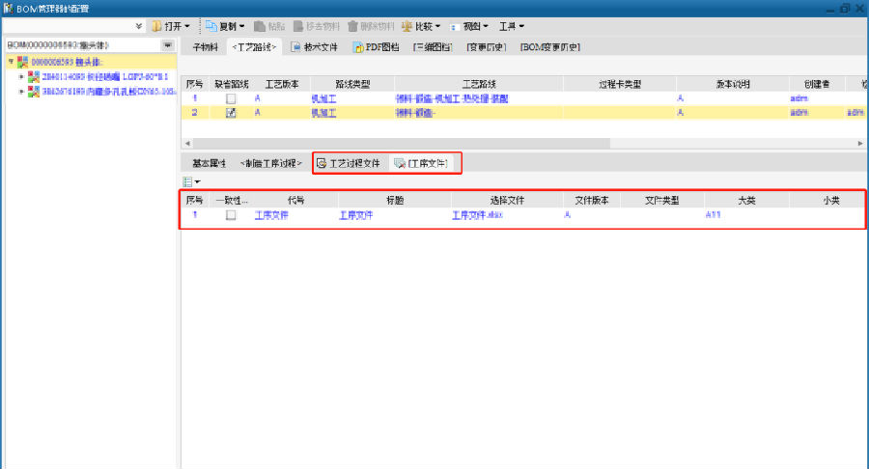Select root BOM item 0000006593
869x469 pixels.
pos(67,62)
